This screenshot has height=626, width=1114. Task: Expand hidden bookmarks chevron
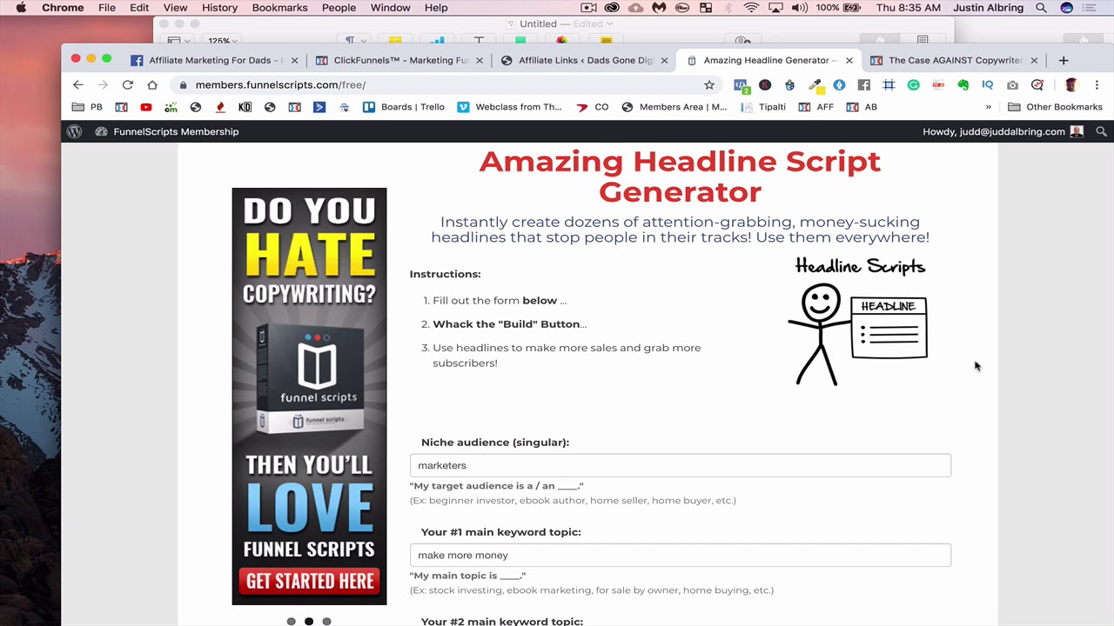tap(988, 107)
